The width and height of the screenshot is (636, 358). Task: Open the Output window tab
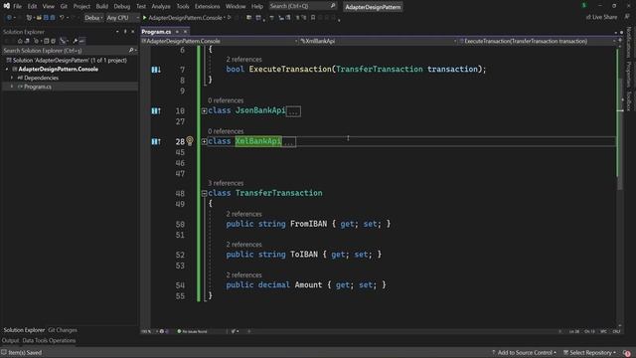[x=11, y=340]
